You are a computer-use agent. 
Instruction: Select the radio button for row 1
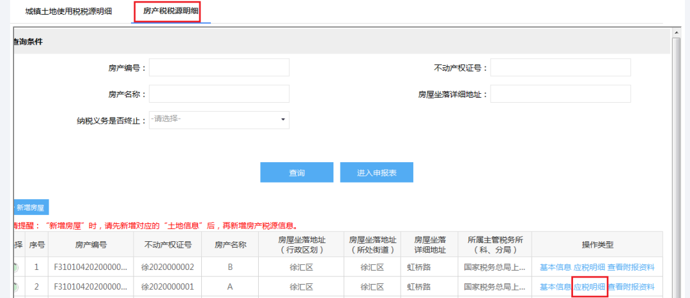[15, 267]
